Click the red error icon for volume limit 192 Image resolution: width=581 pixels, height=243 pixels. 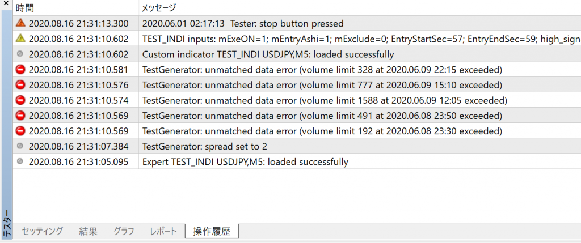pos(21,131)
